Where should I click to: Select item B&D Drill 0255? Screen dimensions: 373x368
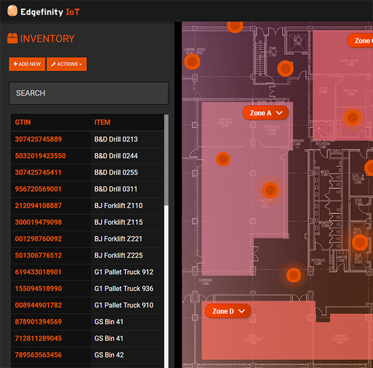(x=116, y=172)
